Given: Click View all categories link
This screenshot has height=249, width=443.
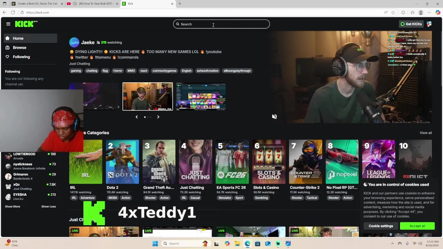Looking at the screenshot, I should click(x=426, y=133).
